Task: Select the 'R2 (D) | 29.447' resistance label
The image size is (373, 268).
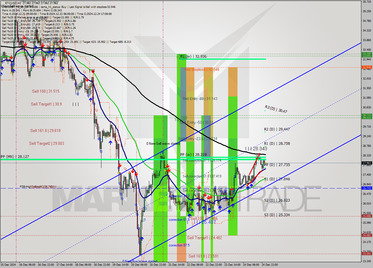Action: coord(277,129)
